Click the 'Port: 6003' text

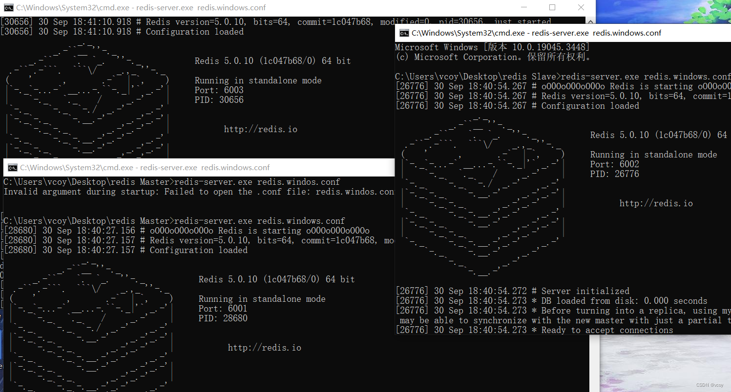(x=219, y=90)
